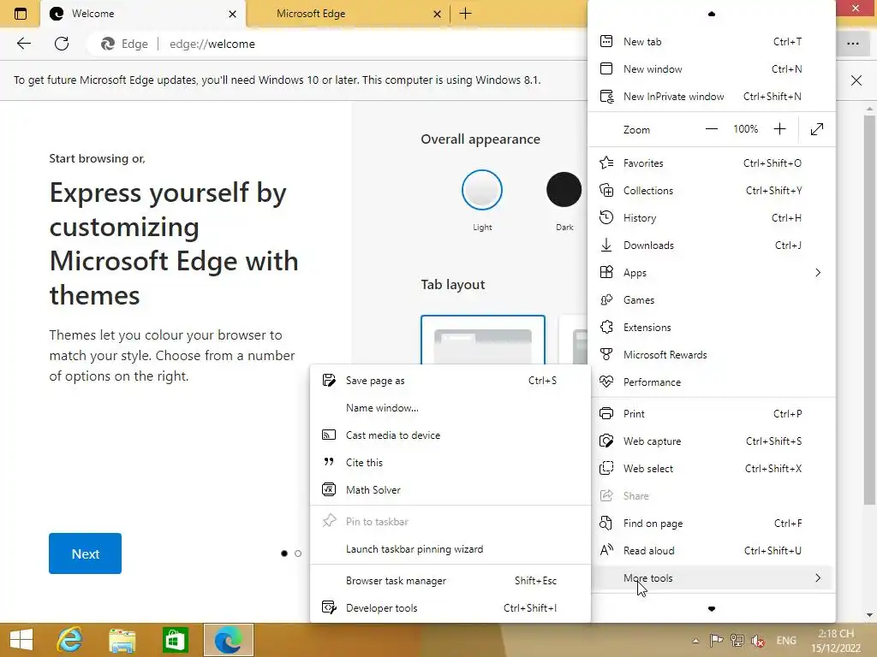Launch Internet Explorer from taskbar
Image resolution: width=877 pixels, height=657 pixels.
tap(70, 640)
